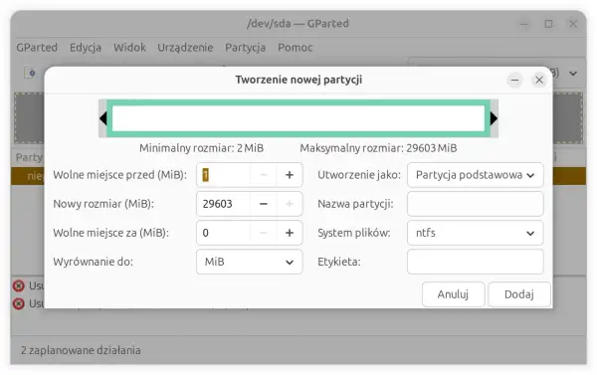Open 'Widok' menu
The height and width of the screenshot is (375, 597).
click(x=129, y=48)
